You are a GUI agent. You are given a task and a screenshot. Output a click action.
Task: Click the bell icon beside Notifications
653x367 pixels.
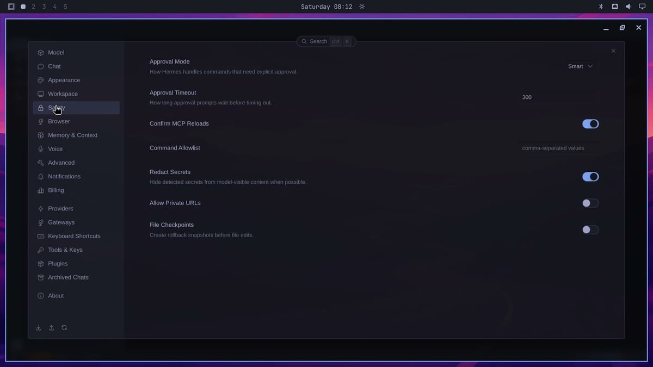point(41,177)
